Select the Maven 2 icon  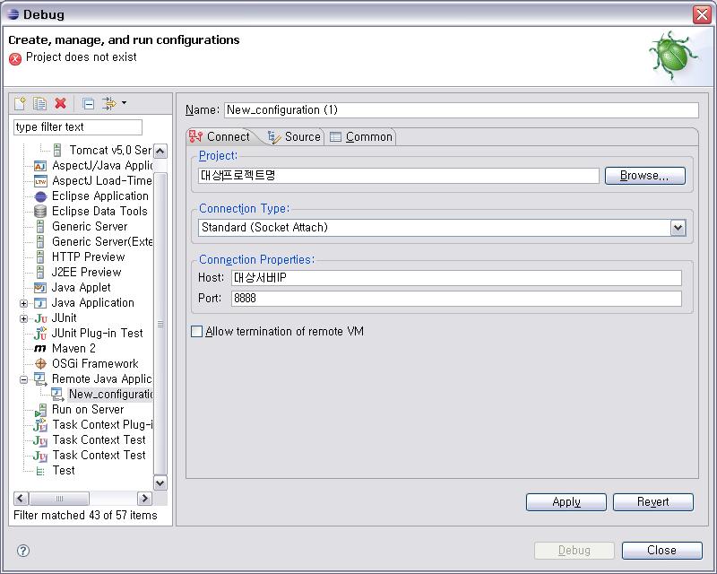pos(40,348)
